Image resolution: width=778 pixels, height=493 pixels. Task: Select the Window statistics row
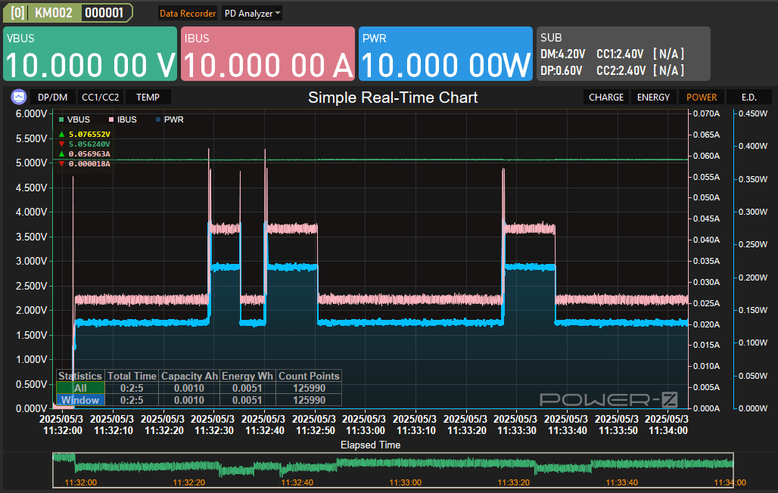80,400
